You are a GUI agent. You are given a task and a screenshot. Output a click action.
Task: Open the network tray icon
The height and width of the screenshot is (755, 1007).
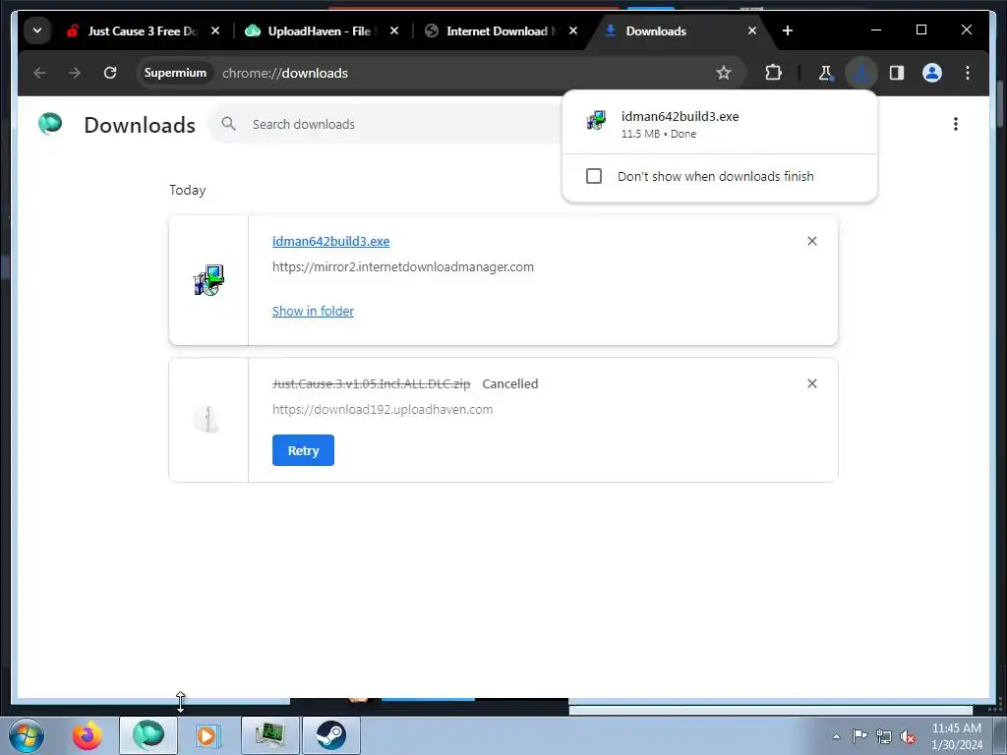(884, 736)
